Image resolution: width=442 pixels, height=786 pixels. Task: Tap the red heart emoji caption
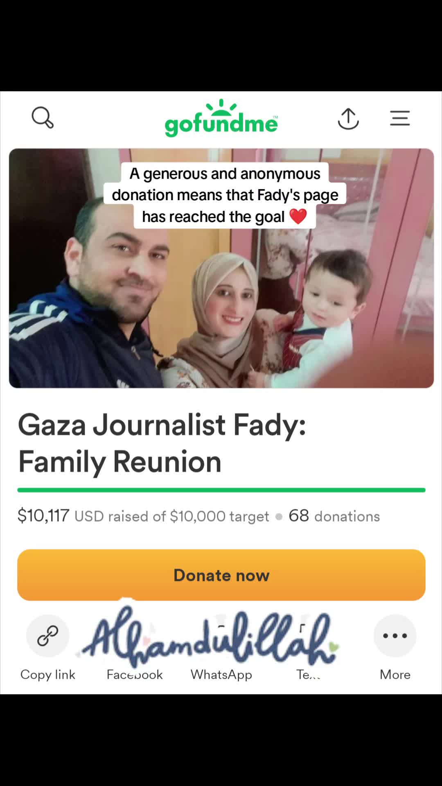(298, 217)
